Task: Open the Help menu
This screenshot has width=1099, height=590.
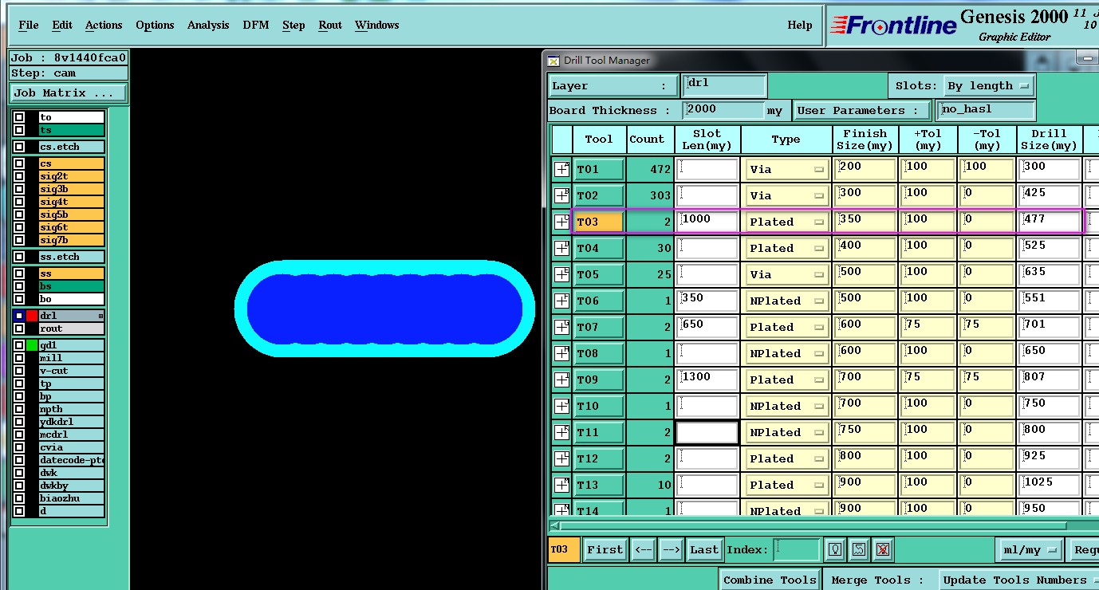Action: click(x=800, y=25)
